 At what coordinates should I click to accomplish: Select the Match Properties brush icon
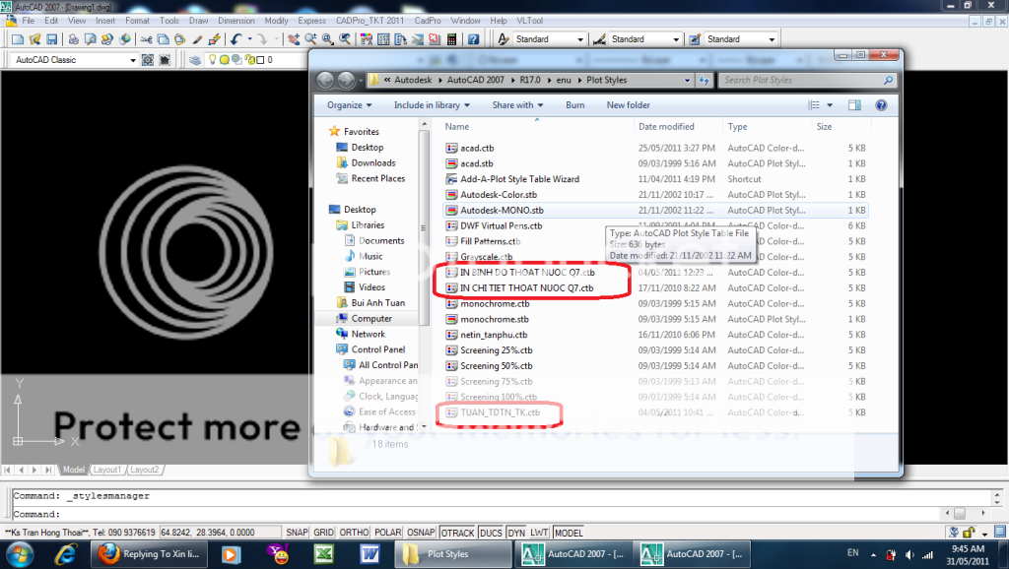(197, 39)
